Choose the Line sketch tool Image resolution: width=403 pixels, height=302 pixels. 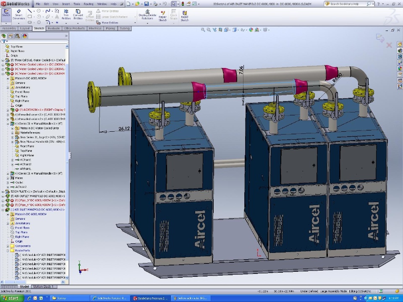pyautogui.click(x=29, y=11)
